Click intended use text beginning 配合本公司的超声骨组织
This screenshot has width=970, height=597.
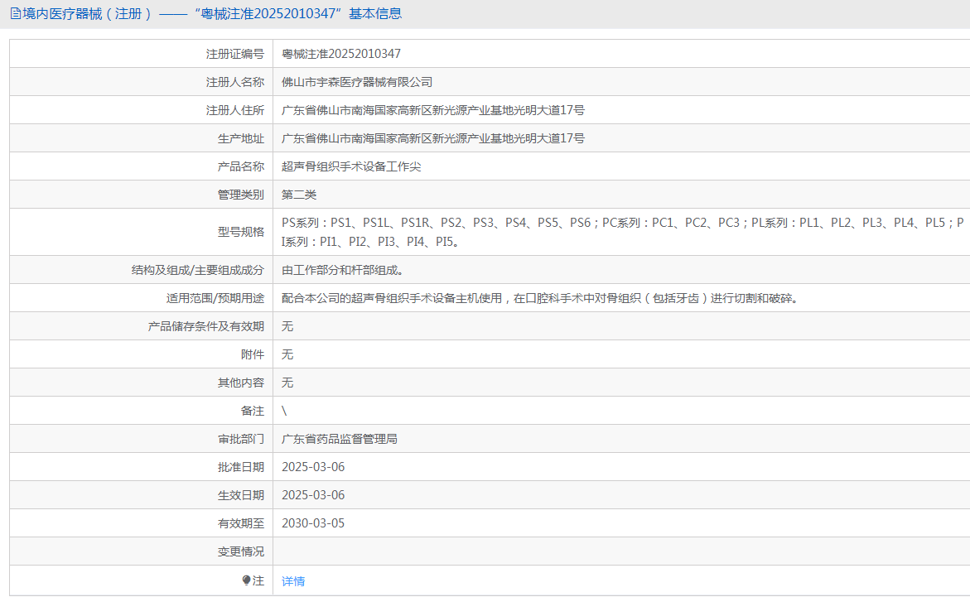[x=541, y=298]
